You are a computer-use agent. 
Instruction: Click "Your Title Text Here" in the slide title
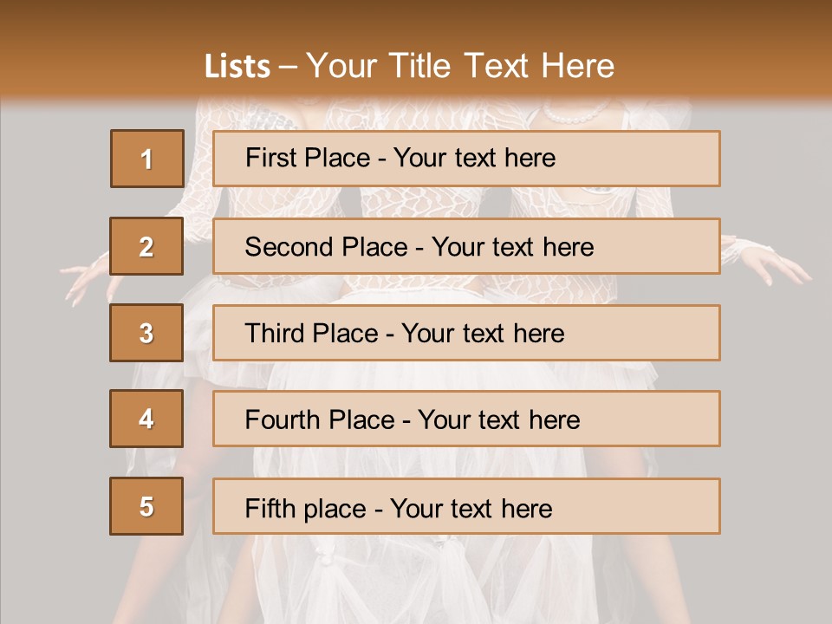tap(460, 66)
